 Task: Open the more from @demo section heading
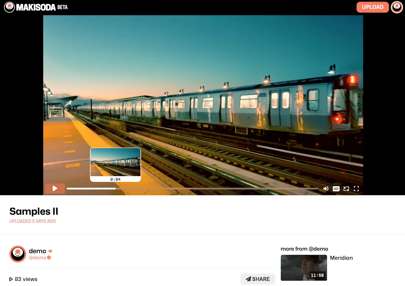click(304, 249)
